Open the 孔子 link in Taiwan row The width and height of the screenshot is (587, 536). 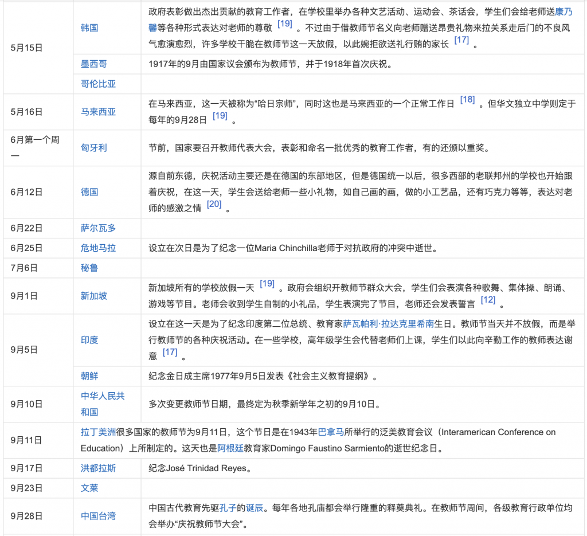point(228,508)
